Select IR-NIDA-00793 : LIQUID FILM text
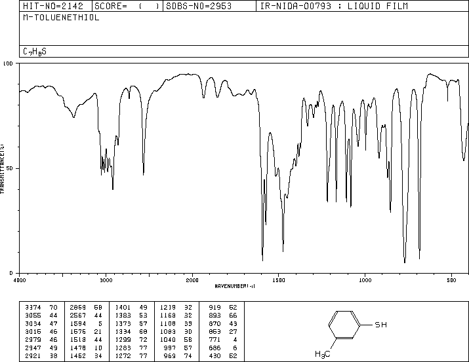 [x=334, y=7]
